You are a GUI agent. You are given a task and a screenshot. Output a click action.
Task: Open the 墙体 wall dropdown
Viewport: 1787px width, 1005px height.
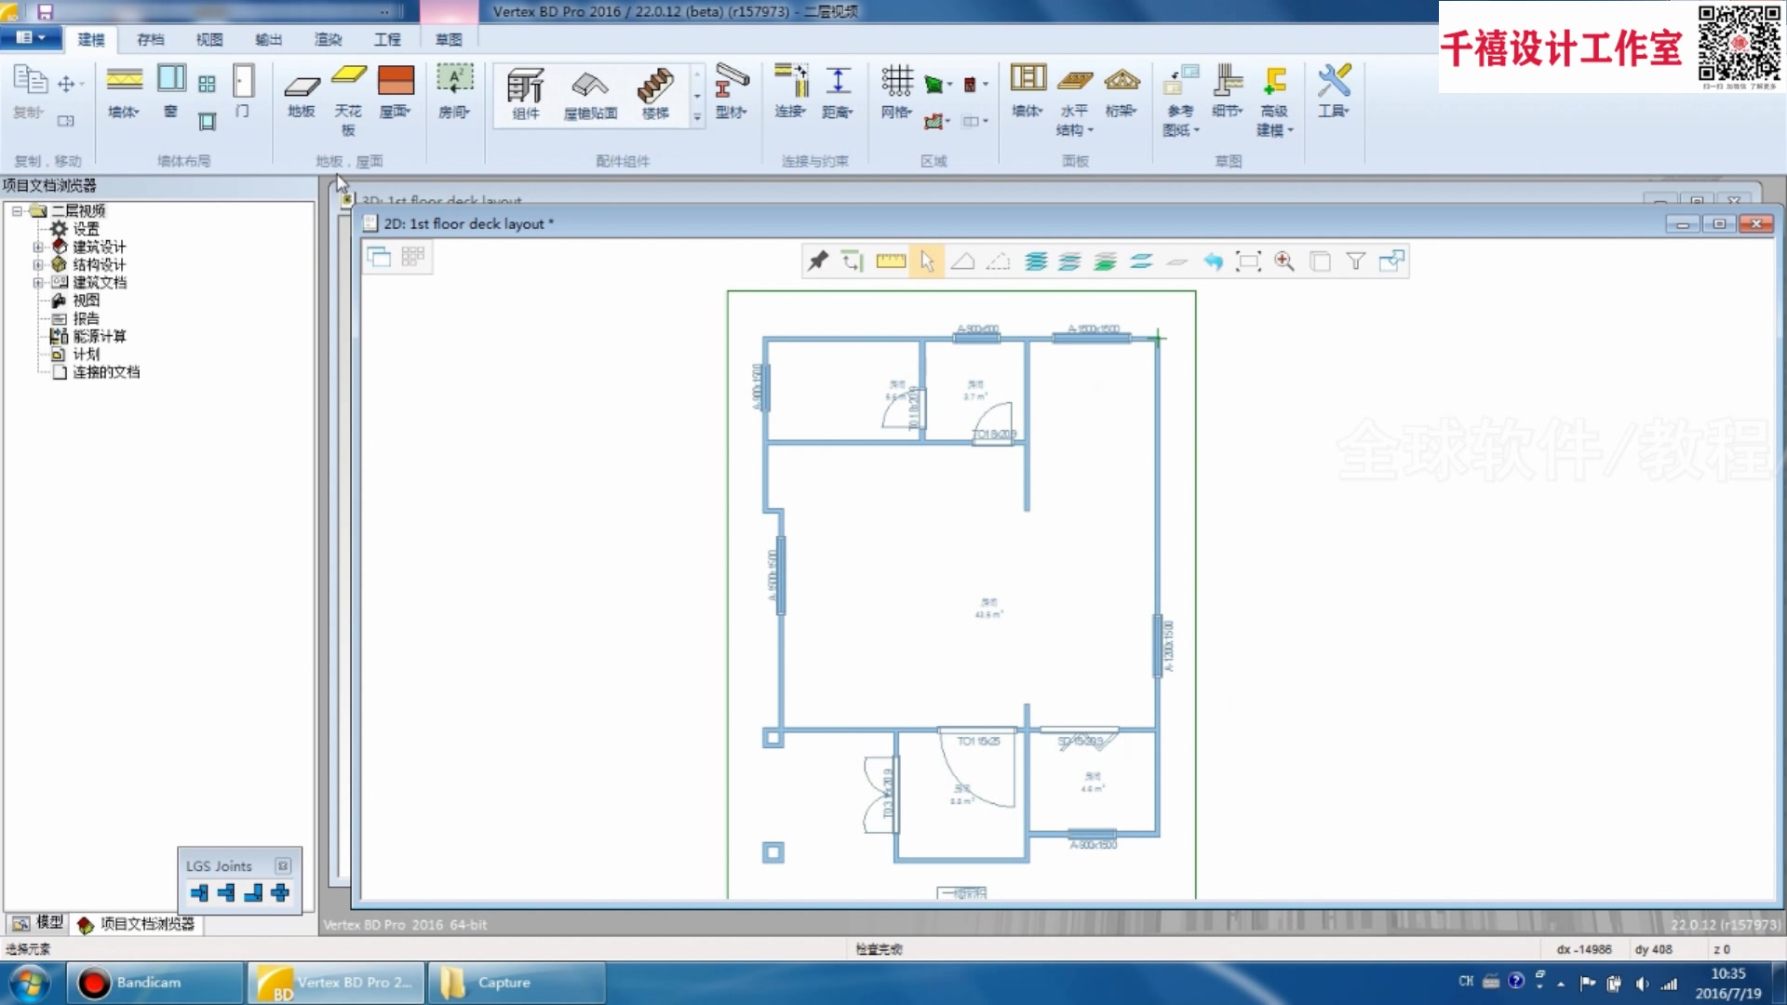tap(124, 112)
